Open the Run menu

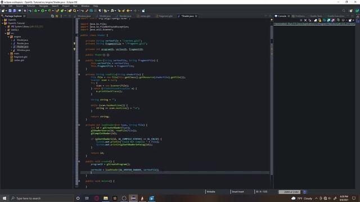pyautogui.click(x=75, y=6)
